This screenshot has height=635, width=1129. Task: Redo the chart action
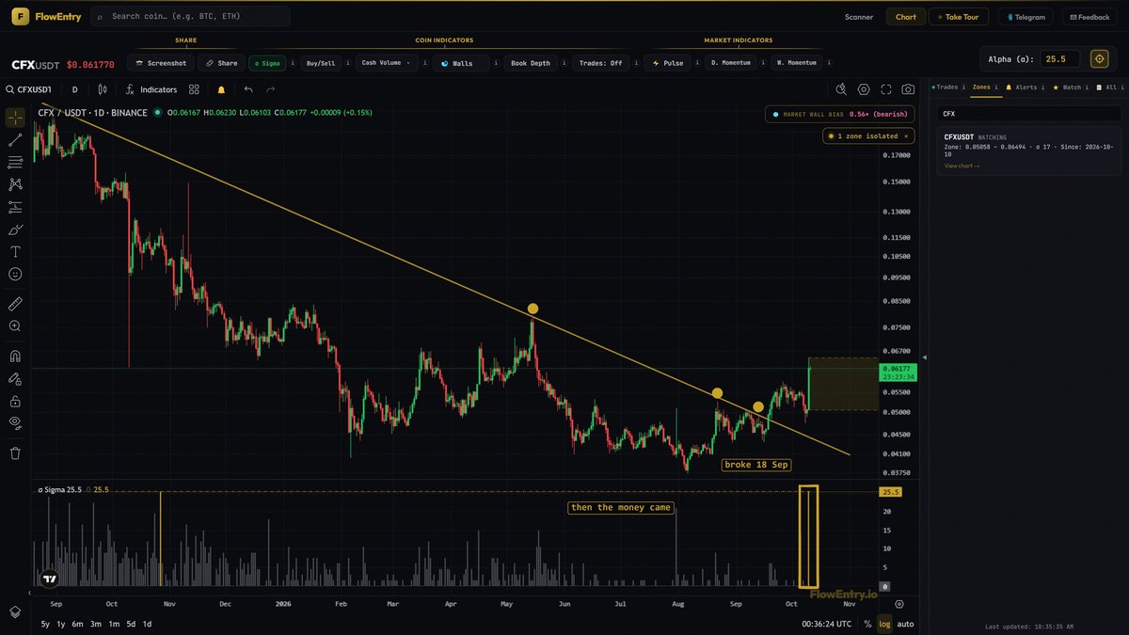click(271, 89)
